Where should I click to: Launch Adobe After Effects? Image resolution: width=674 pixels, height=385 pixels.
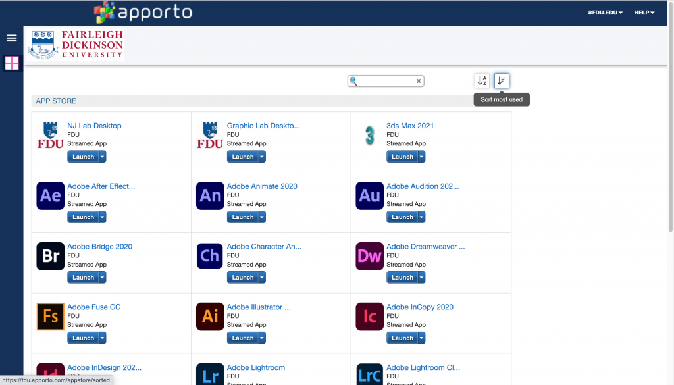click(83, 217)
